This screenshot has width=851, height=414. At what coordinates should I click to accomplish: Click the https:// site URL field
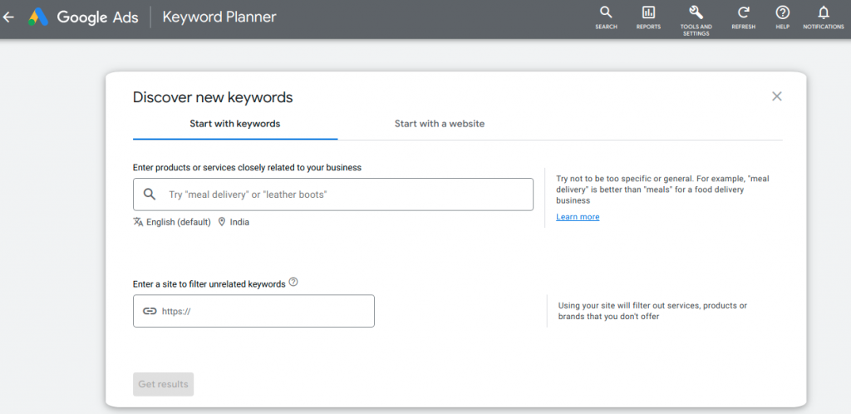pos(253,311)
